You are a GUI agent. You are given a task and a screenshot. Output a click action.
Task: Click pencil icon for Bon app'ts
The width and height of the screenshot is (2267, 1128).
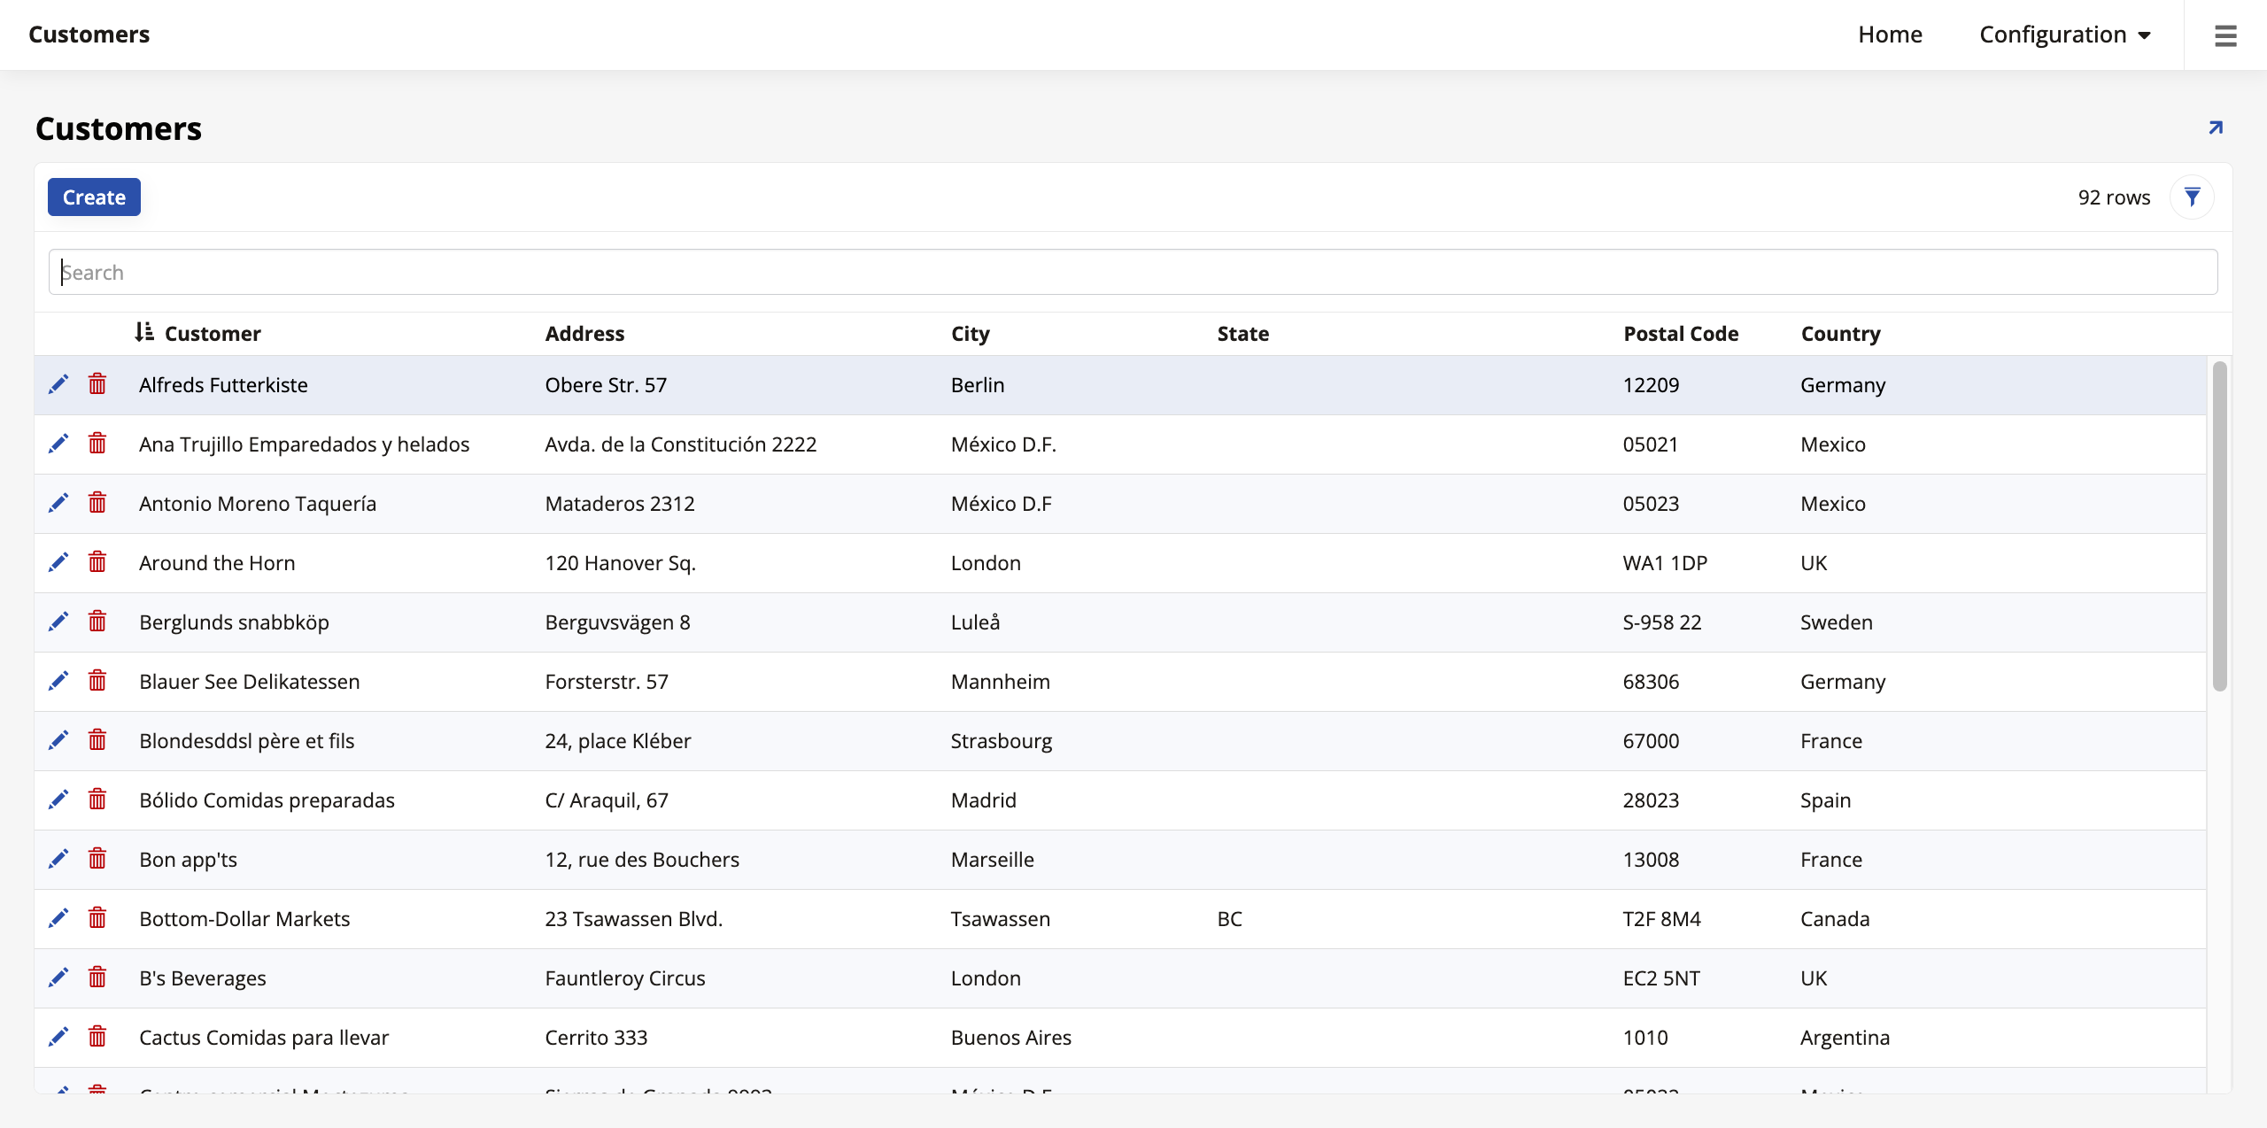click(x=58, y=859)
